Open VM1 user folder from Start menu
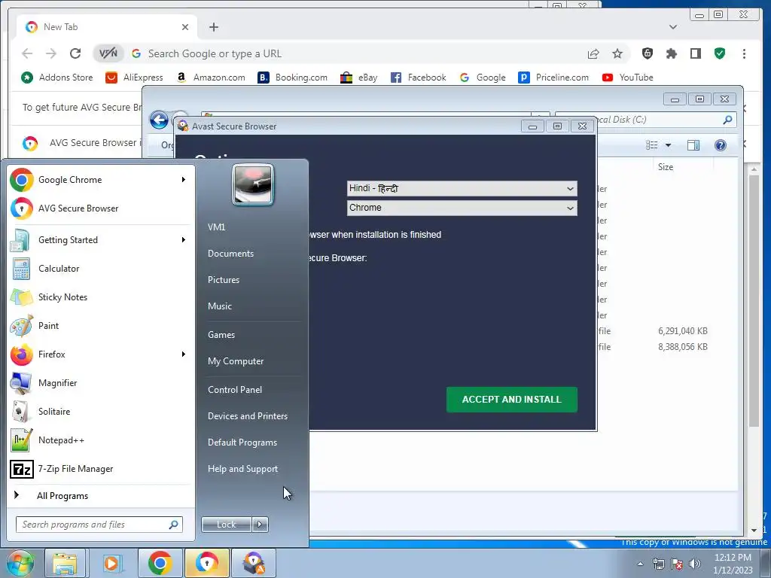Image resolution: width=771 pixels, height=578 pixels. point(216,227)
